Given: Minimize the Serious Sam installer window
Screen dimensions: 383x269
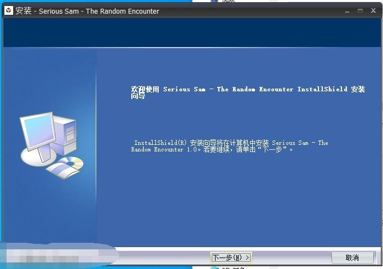Looking at the screenshot, I should [x=347, y=11].
